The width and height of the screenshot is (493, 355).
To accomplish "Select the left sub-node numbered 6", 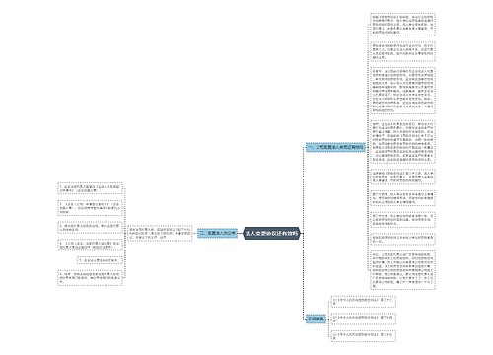I will (91, 278).
